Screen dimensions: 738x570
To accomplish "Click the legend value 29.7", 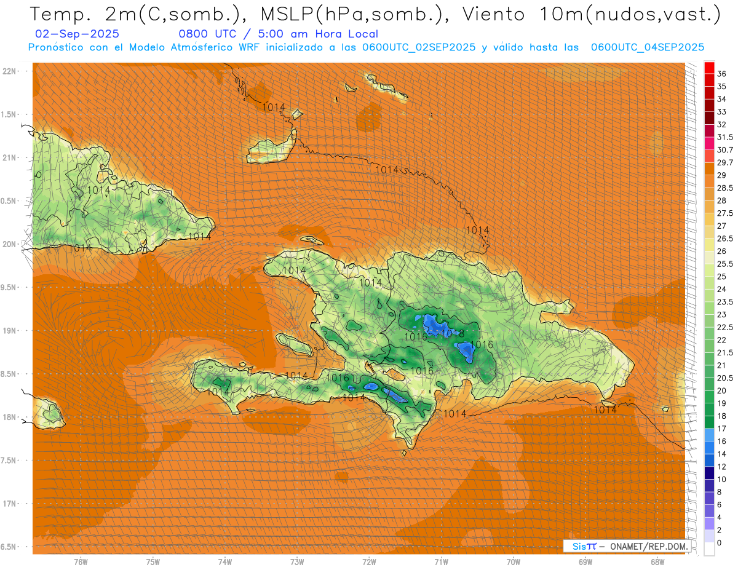I will tap(725, 162).
